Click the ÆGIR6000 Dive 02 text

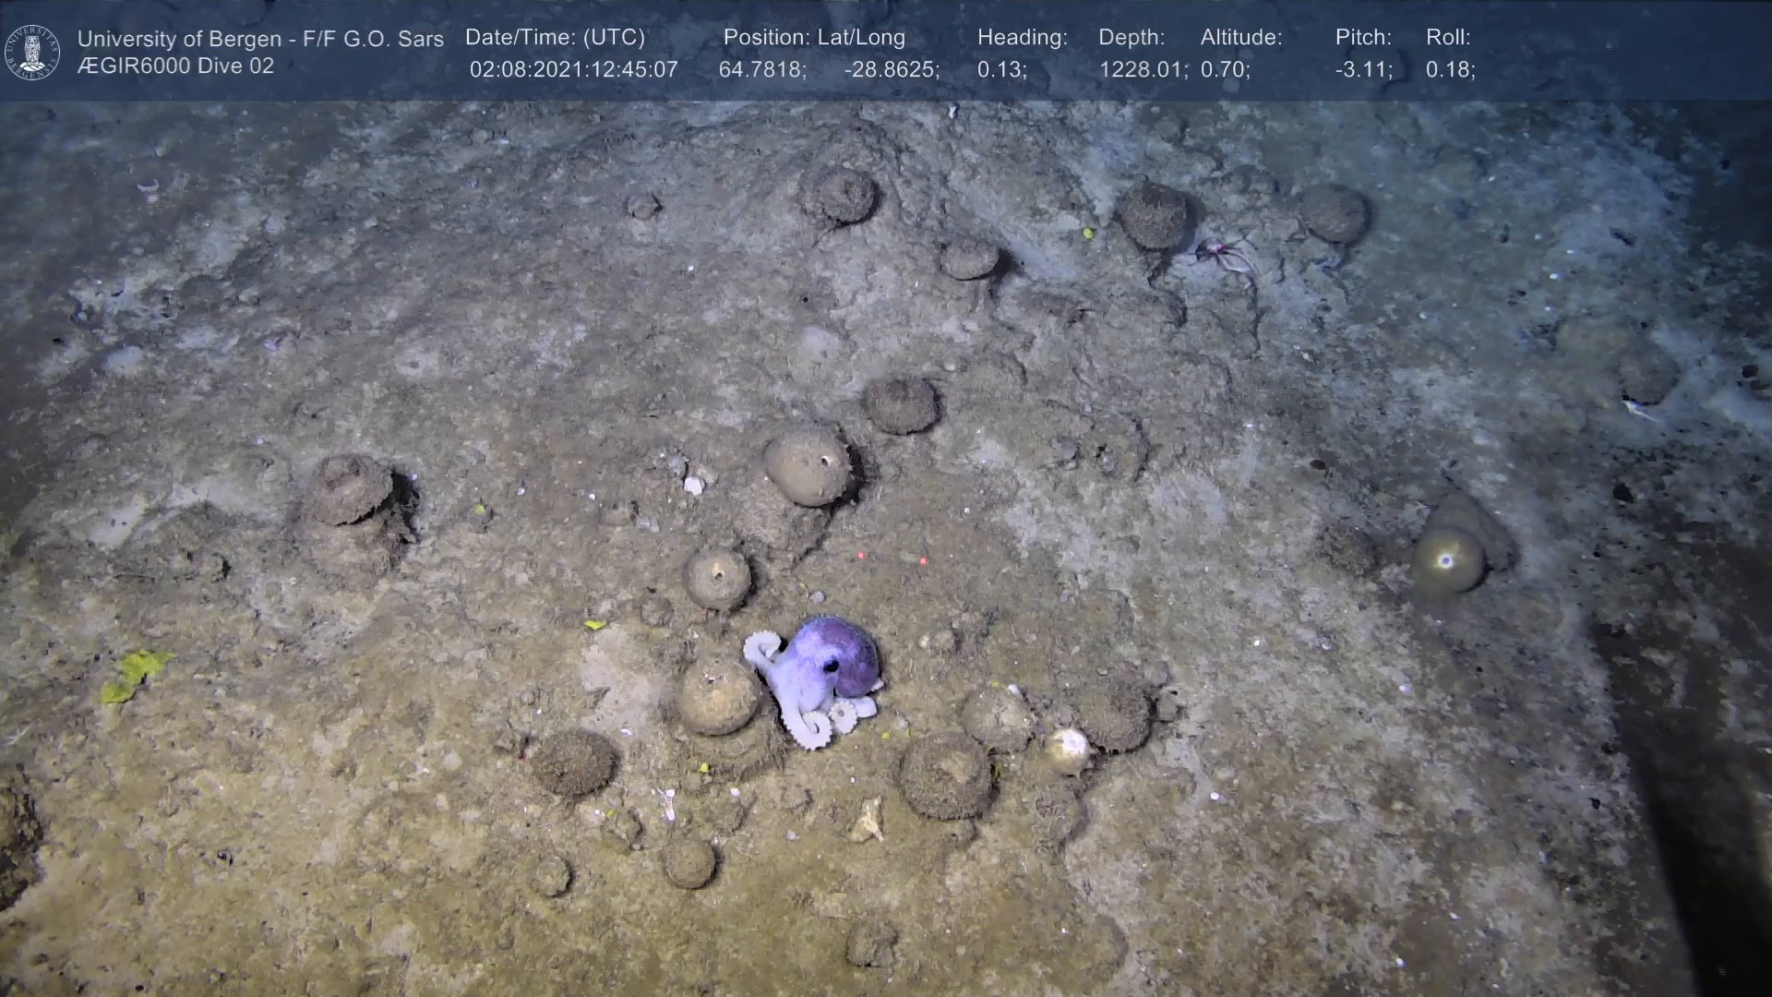[x=175, y=66]
